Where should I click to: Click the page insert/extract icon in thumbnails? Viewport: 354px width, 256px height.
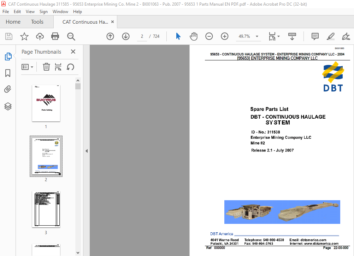[58, 67]
